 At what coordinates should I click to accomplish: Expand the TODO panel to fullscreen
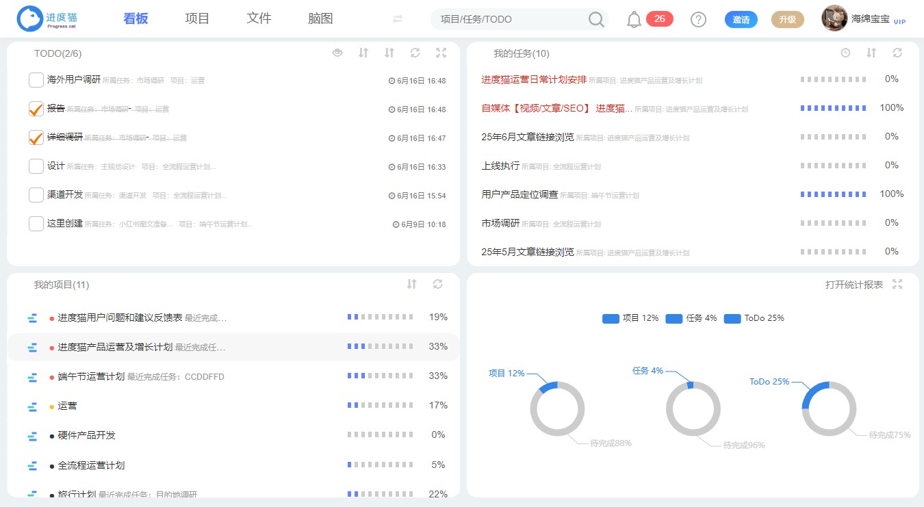click(x=441, y=53)
